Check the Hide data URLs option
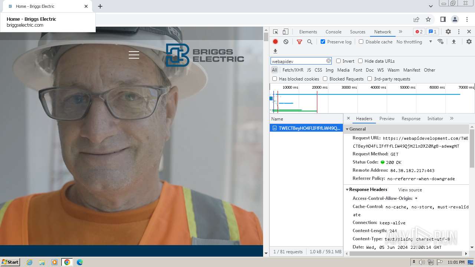The image size is (475, 267). click(x=360, y=61)
